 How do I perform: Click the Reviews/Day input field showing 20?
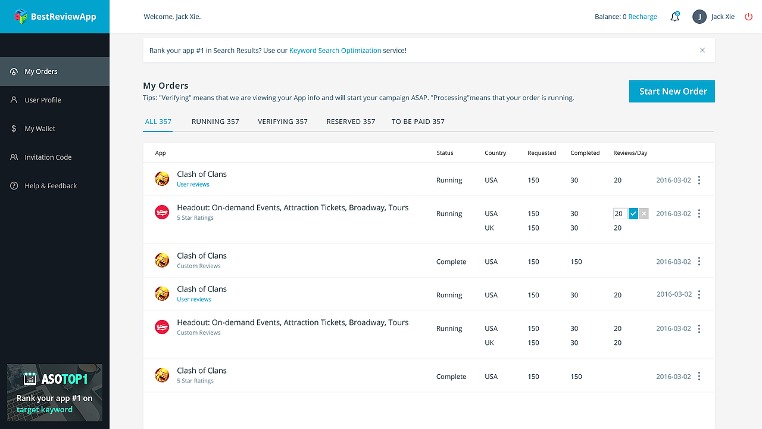click(x=619, y=213)
